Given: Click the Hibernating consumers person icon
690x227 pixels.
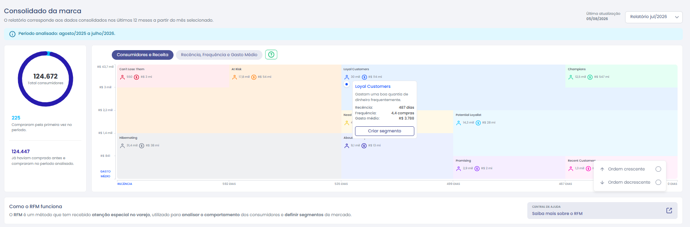Looking at the screenshot, I should point(122,146).
